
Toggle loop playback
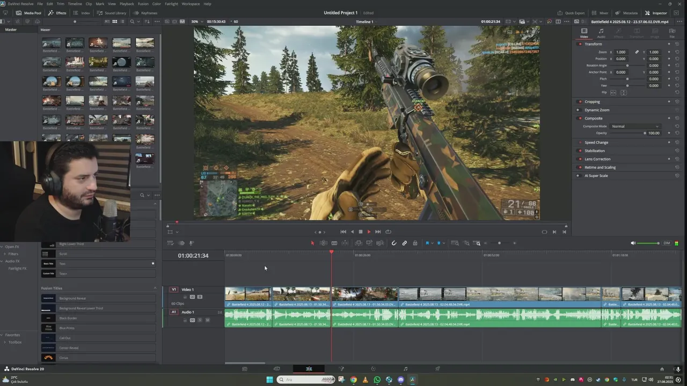pos(388,232)
